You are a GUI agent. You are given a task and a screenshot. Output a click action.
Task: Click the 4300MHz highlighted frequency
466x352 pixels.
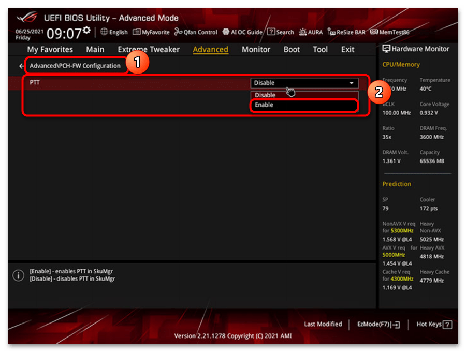pos(402,278)
